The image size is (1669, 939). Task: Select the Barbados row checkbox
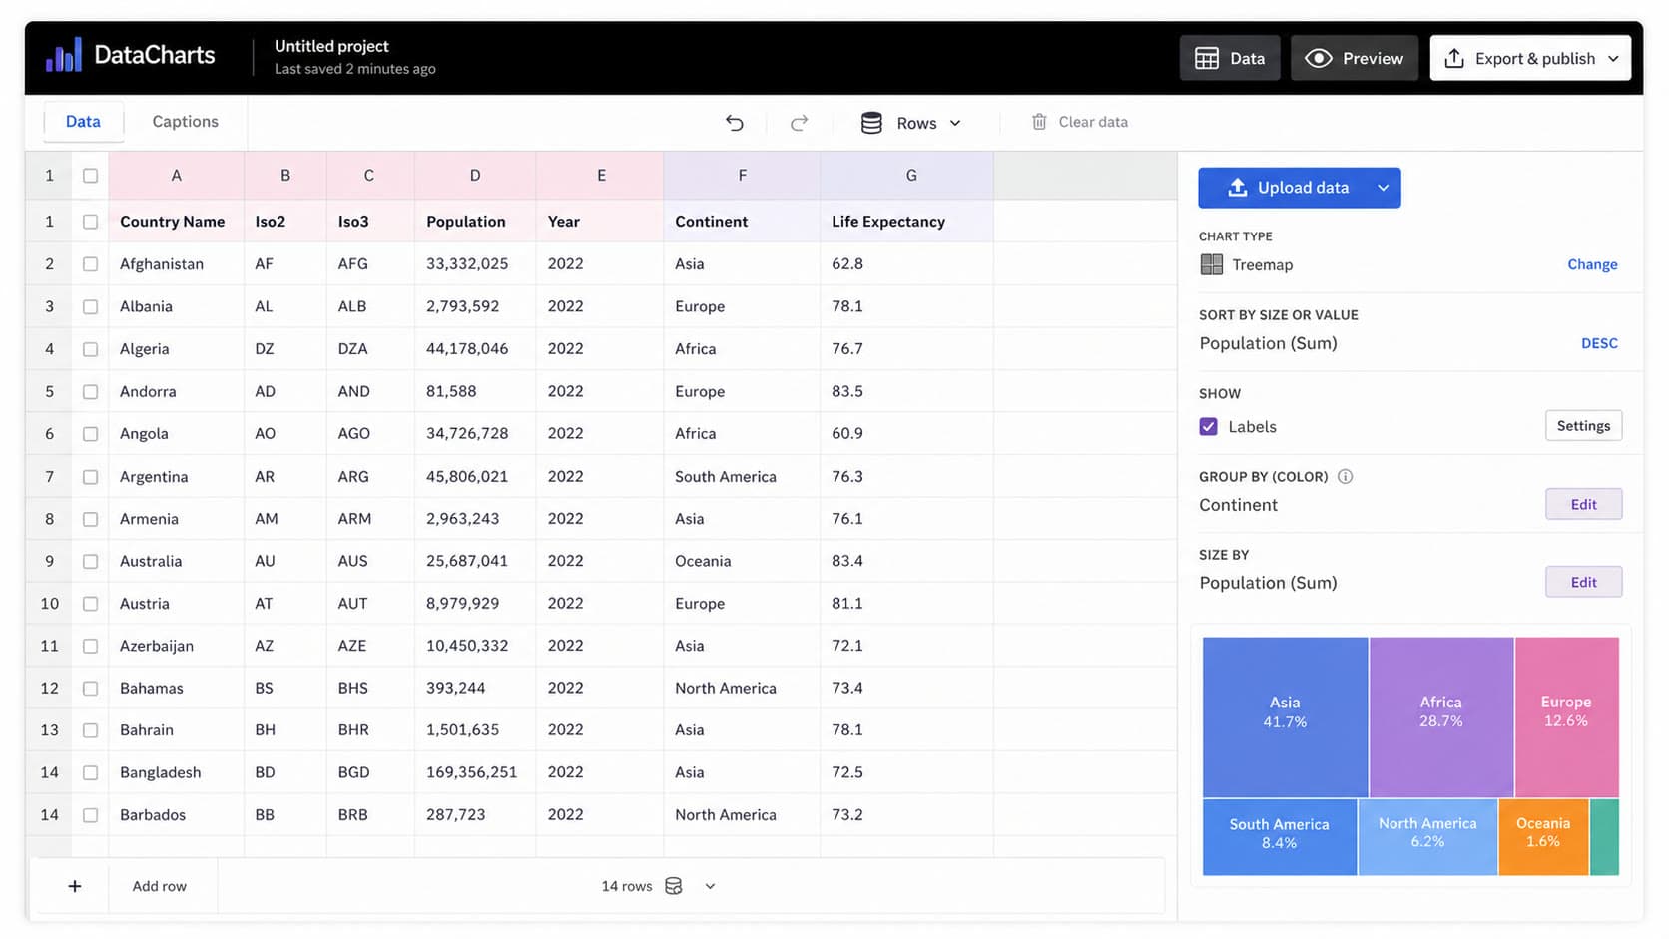(90, 815)
